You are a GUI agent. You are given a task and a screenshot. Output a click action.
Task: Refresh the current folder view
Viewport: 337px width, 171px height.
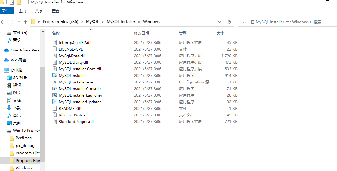[x=229, y=22]
